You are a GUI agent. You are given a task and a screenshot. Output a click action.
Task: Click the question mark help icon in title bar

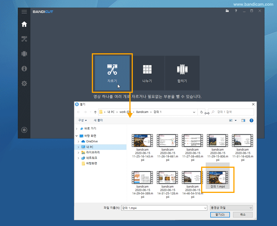pos(236,11)
